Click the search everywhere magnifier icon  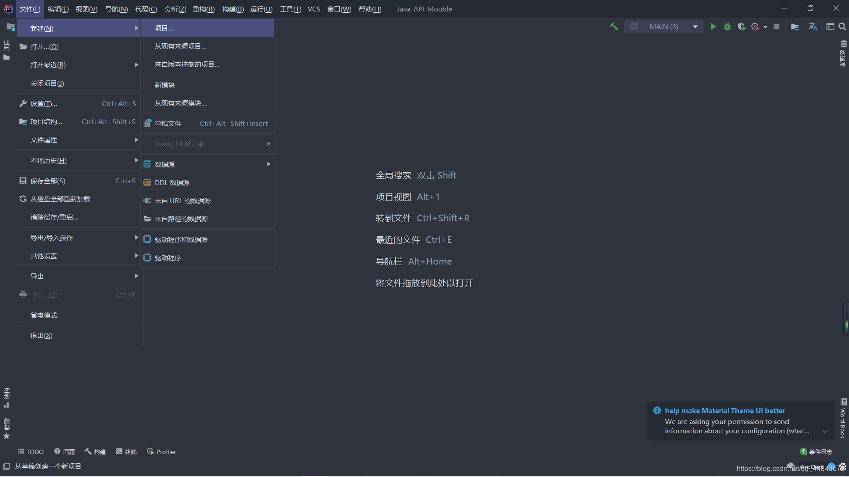point(842,27)
